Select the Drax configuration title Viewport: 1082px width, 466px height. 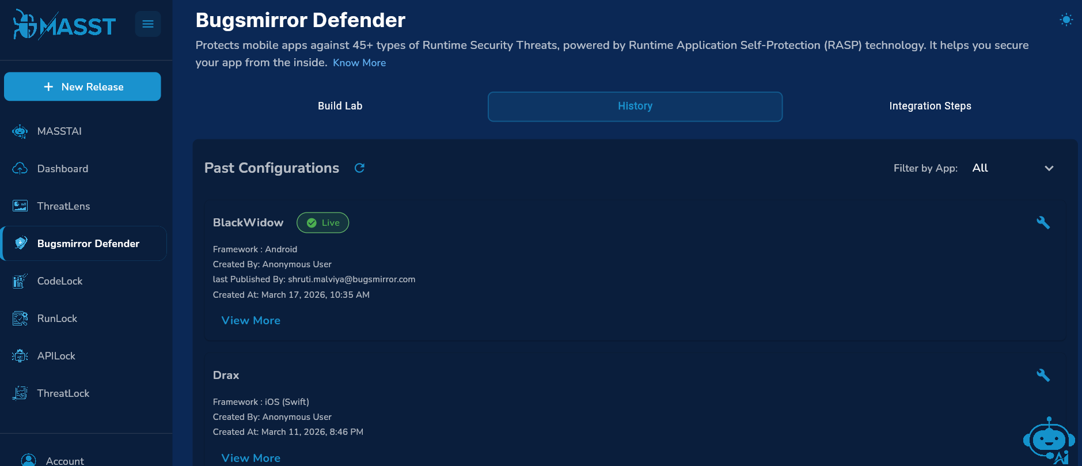click(x=226, y=375)
